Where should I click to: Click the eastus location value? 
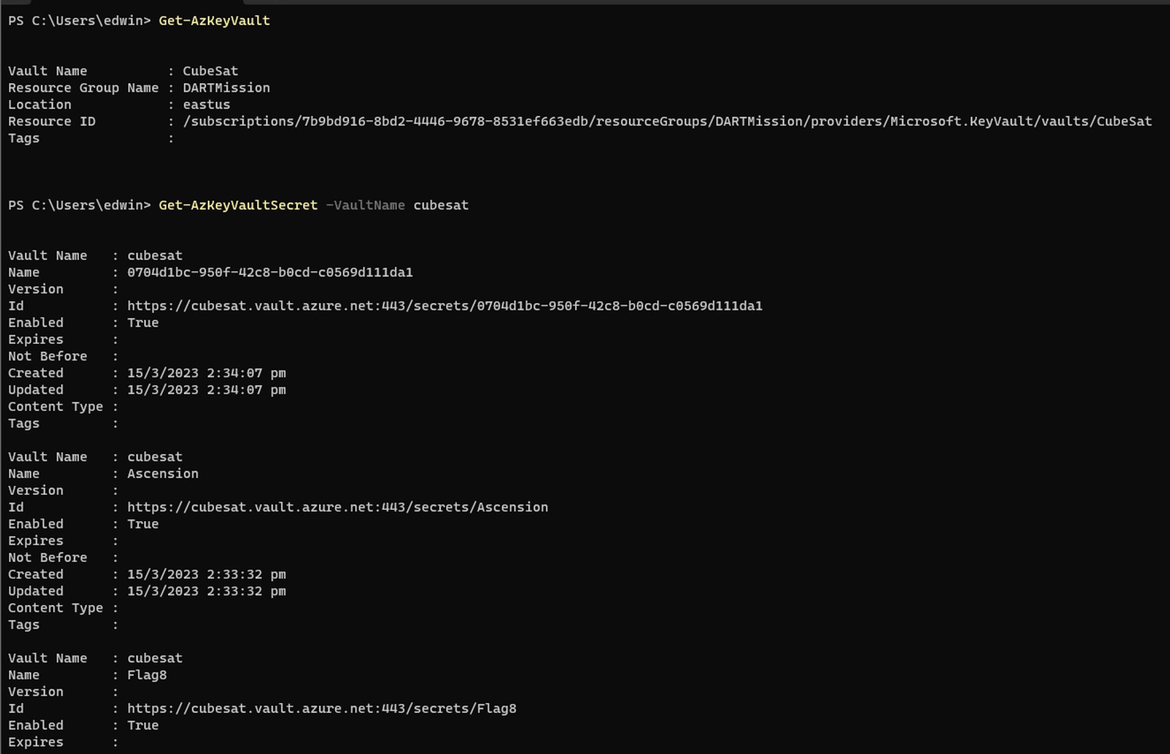pos(206,105)
